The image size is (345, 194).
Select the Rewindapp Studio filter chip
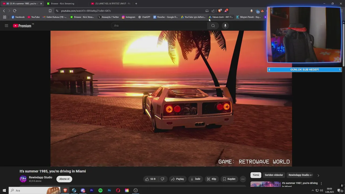301,175
